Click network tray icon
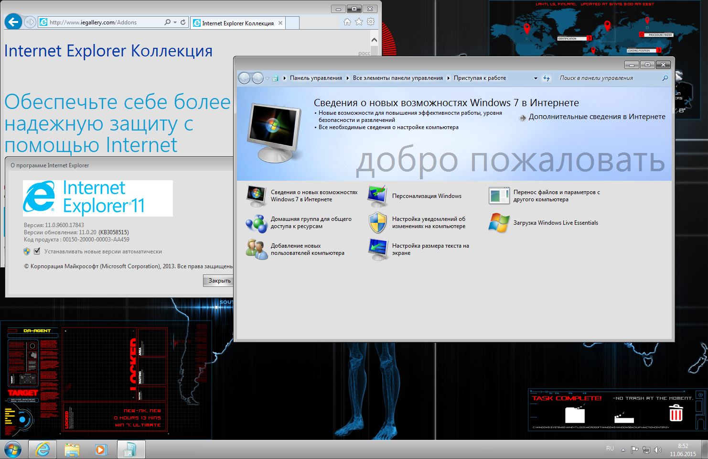This screenshot has height=459, width=708. (646, 450)
